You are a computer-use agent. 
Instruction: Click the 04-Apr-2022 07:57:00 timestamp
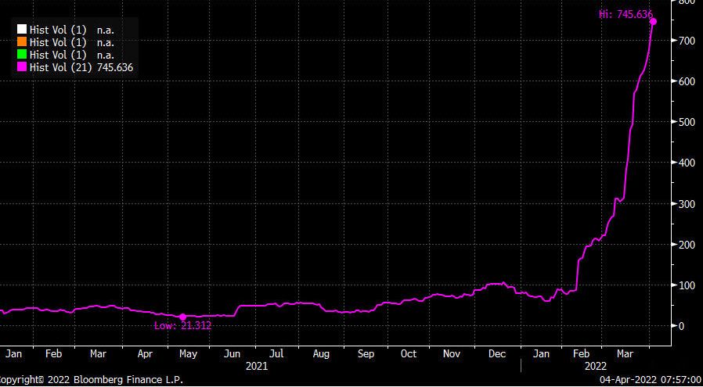tap(651, 380)
